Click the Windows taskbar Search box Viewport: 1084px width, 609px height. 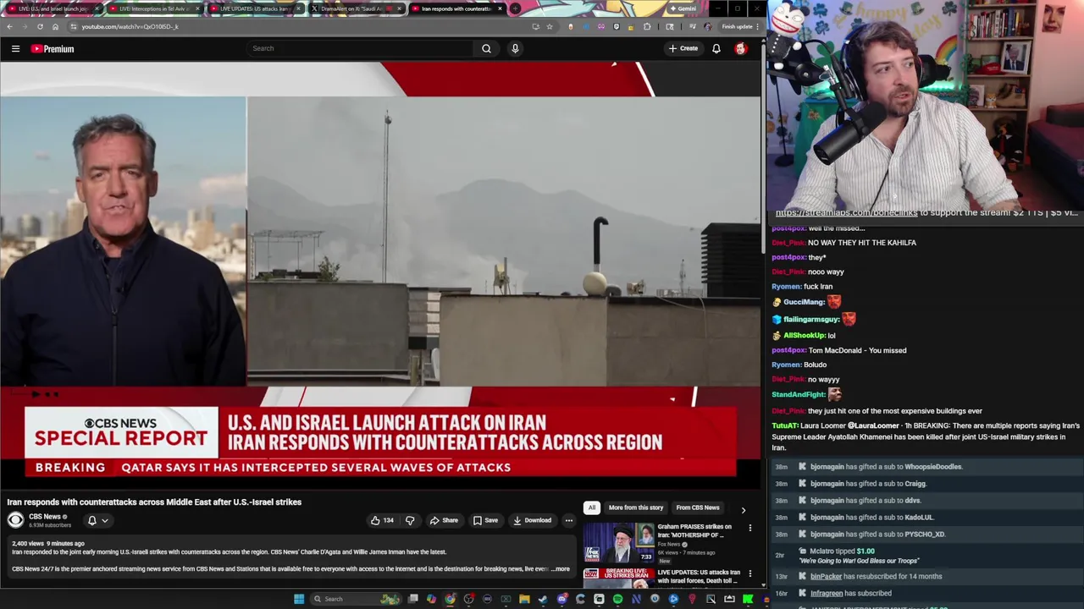point(356,599)
